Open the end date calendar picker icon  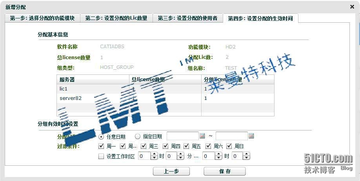[x=251, y=136]
